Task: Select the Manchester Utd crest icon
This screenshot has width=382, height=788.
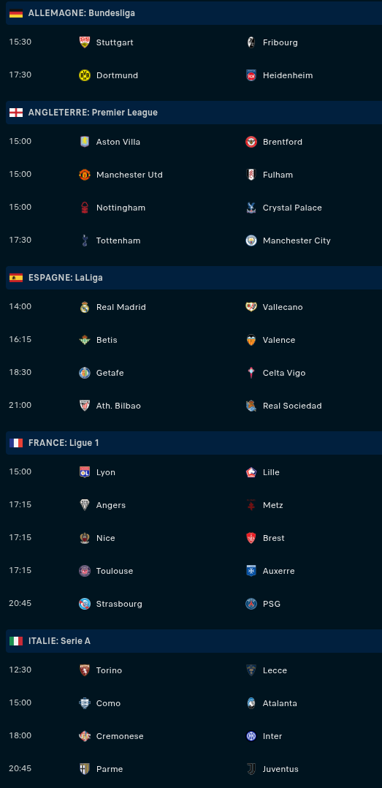Action: point(84,175)
